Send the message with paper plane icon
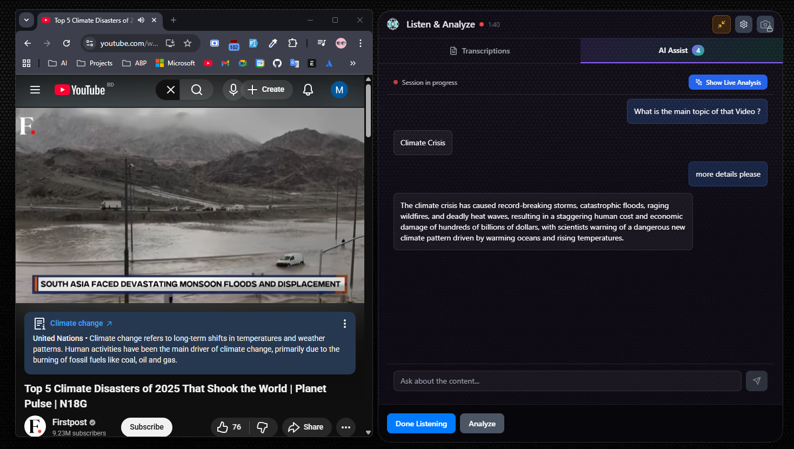The width and height of the screenshot is (794, 449). pyautogui.click(x=756, y=381)
